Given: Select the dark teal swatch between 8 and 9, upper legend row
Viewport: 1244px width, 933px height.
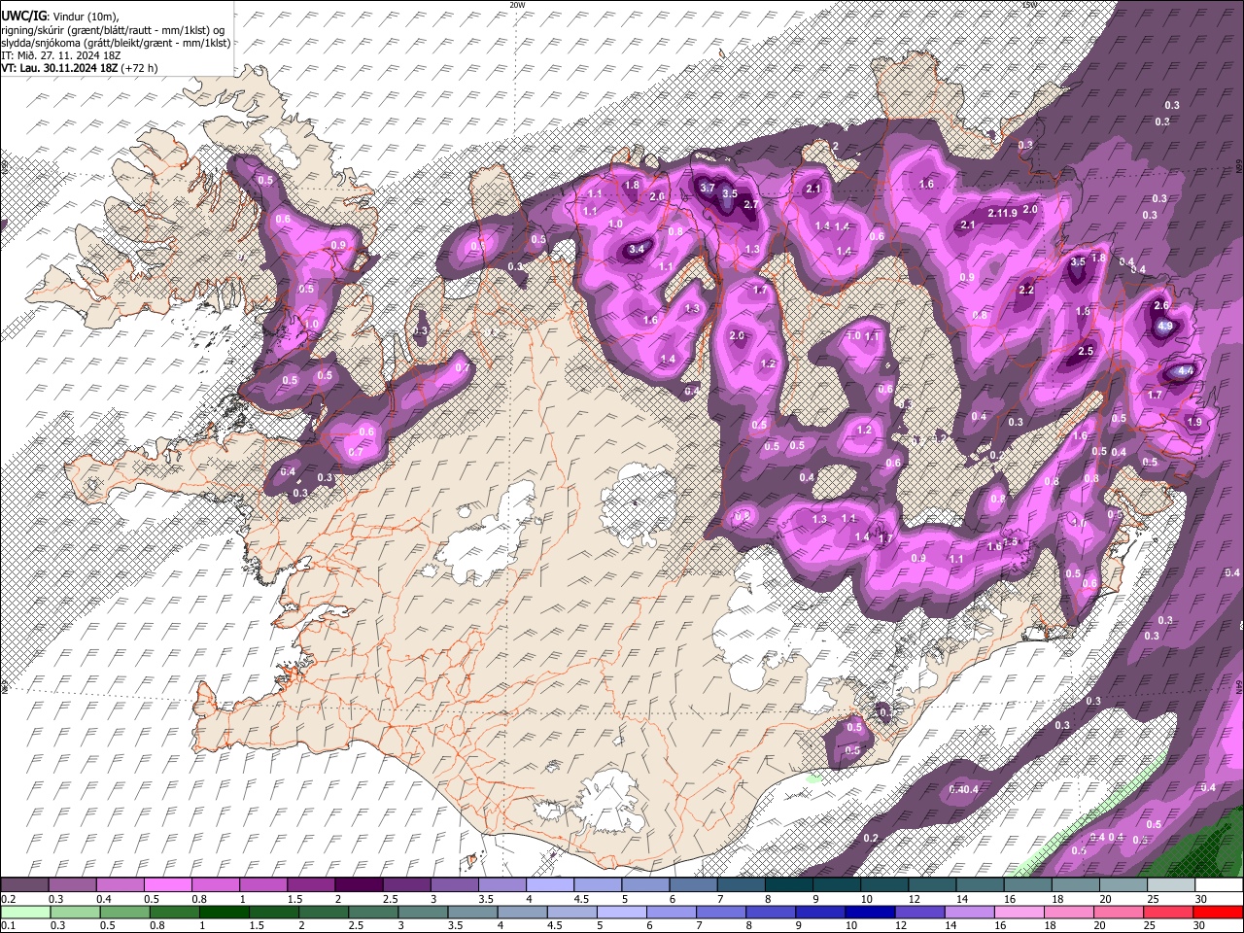Looking at the screenshot, I should point(789,885).
